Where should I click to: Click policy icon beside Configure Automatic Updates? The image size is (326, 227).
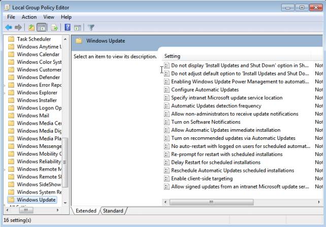coord(167,90)
